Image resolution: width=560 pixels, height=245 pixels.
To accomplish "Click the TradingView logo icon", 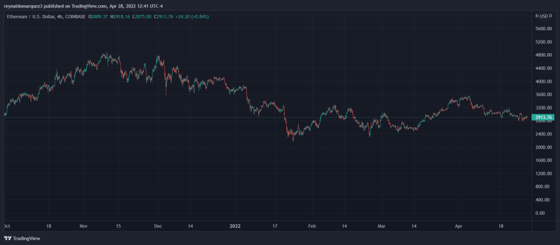I will [7, 238].
